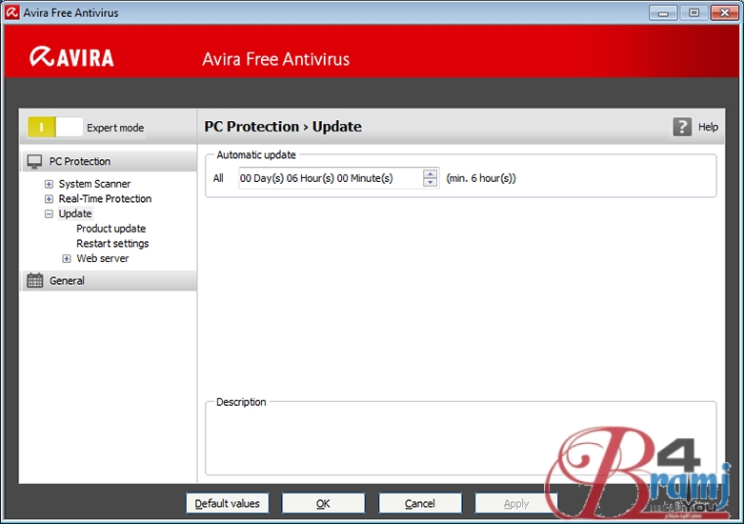Open the General section
Image resolution: width=744 pixels, height=524 pixels.
[110, 280]
